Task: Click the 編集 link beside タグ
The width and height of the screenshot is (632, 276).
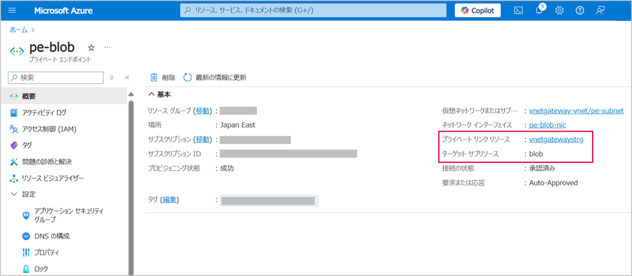Action: point(169,199)
